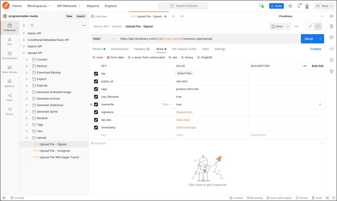Select the none body type radio
Image resolution: width=337 pixels, height=201 pixels.
pyautogui.click(x=94, y=57)
